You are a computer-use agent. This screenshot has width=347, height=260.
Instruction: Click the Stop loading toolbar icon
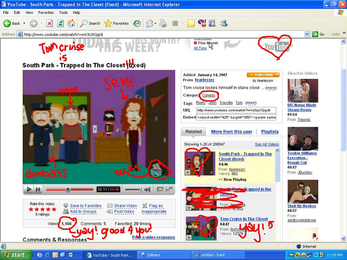tap(50, 23)
